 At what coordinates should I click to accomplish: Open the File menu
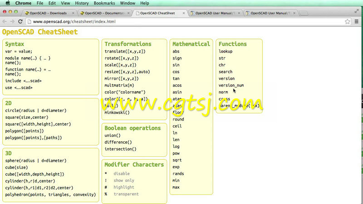coord(40,3)
